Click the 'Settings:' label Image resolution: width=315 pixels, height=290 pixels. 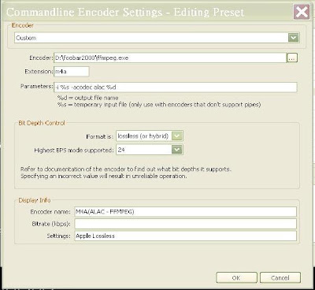[x=58, y=236]
